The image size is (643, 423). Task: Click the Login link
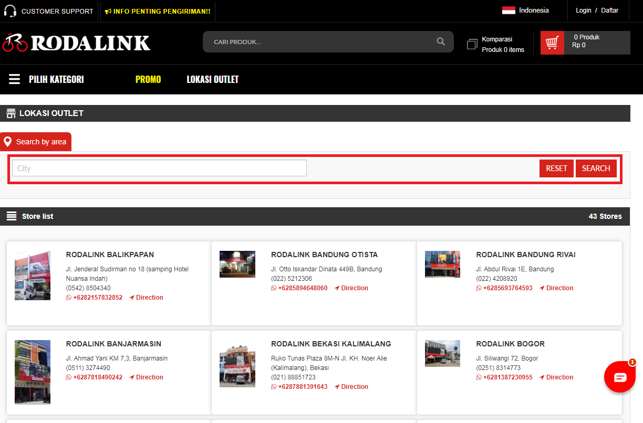(x=583, y=10)
